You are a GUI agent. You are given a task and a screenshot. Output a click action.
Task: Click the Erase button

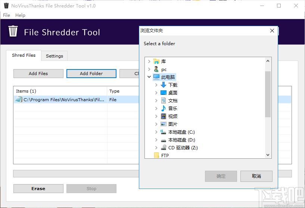(x=38, y=189)
